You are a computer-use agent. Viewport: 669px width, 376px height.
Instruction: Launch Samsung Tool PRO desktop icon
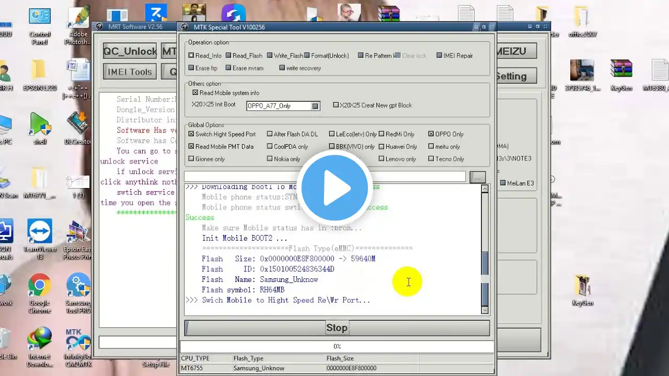[x=78, y=286]
